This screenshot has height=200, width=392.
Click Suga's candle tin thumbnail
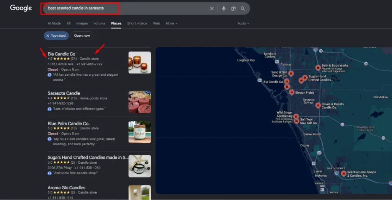pos(139,166)
